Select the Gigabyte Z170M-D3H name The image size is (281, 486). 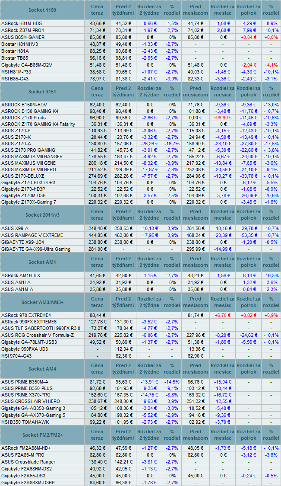(24, 195)
